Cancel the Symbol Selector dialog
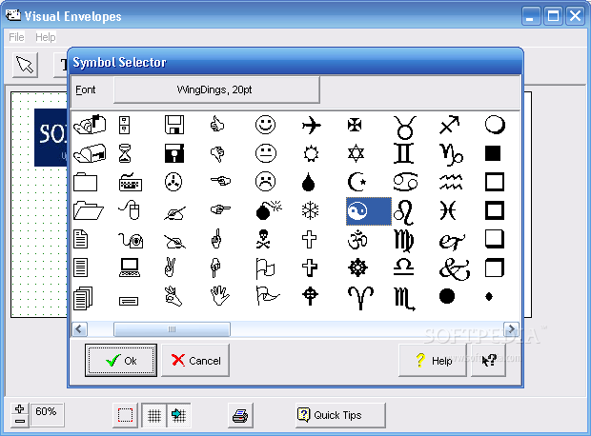Viewport: 591px width, 436px height. click(x=195, y=361)
